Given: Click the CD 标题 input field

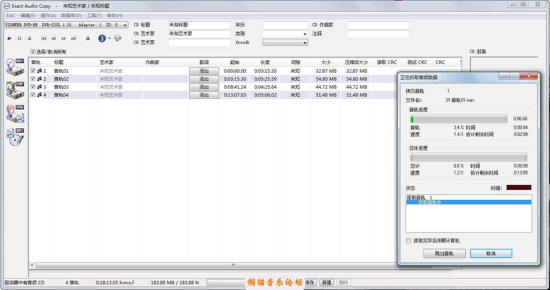Looking at the screenshot, I should click(x=200, y=25).
